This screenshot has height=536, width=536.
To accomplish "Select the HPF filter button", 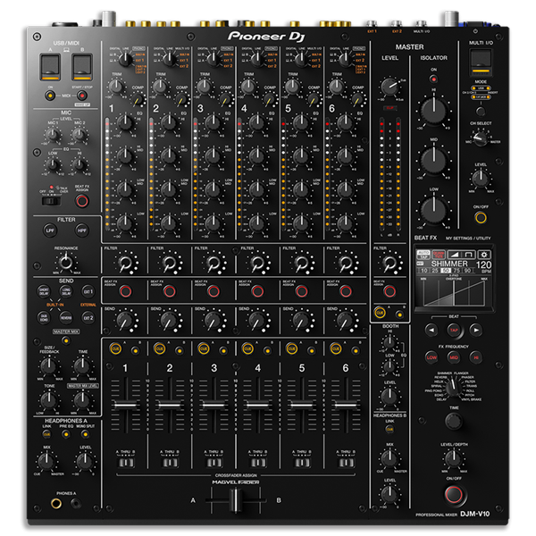I will tap(82, 230).
